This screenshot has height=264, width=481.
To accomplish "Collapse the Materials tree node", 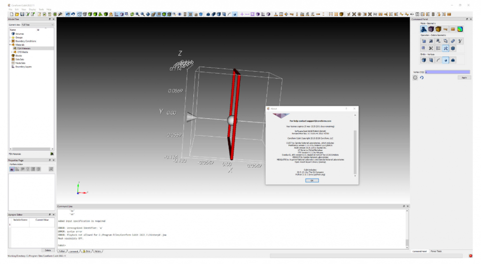I will [x=10, y=45].
